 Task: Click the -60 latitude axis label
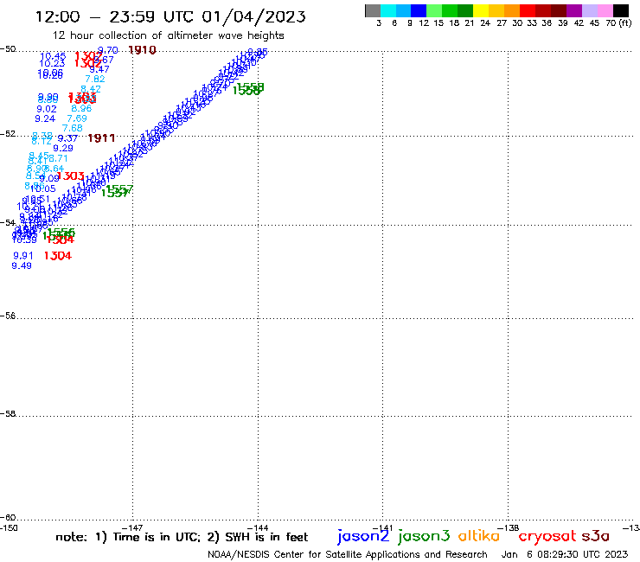point(8,518)
